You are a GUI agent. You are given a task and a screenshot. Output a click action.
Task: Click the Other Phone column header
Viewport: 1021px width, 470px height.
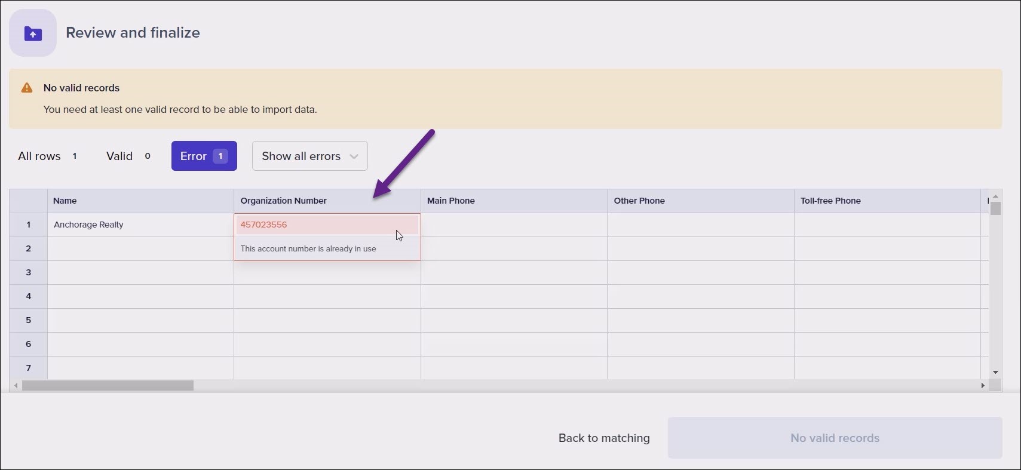(700, 201)
